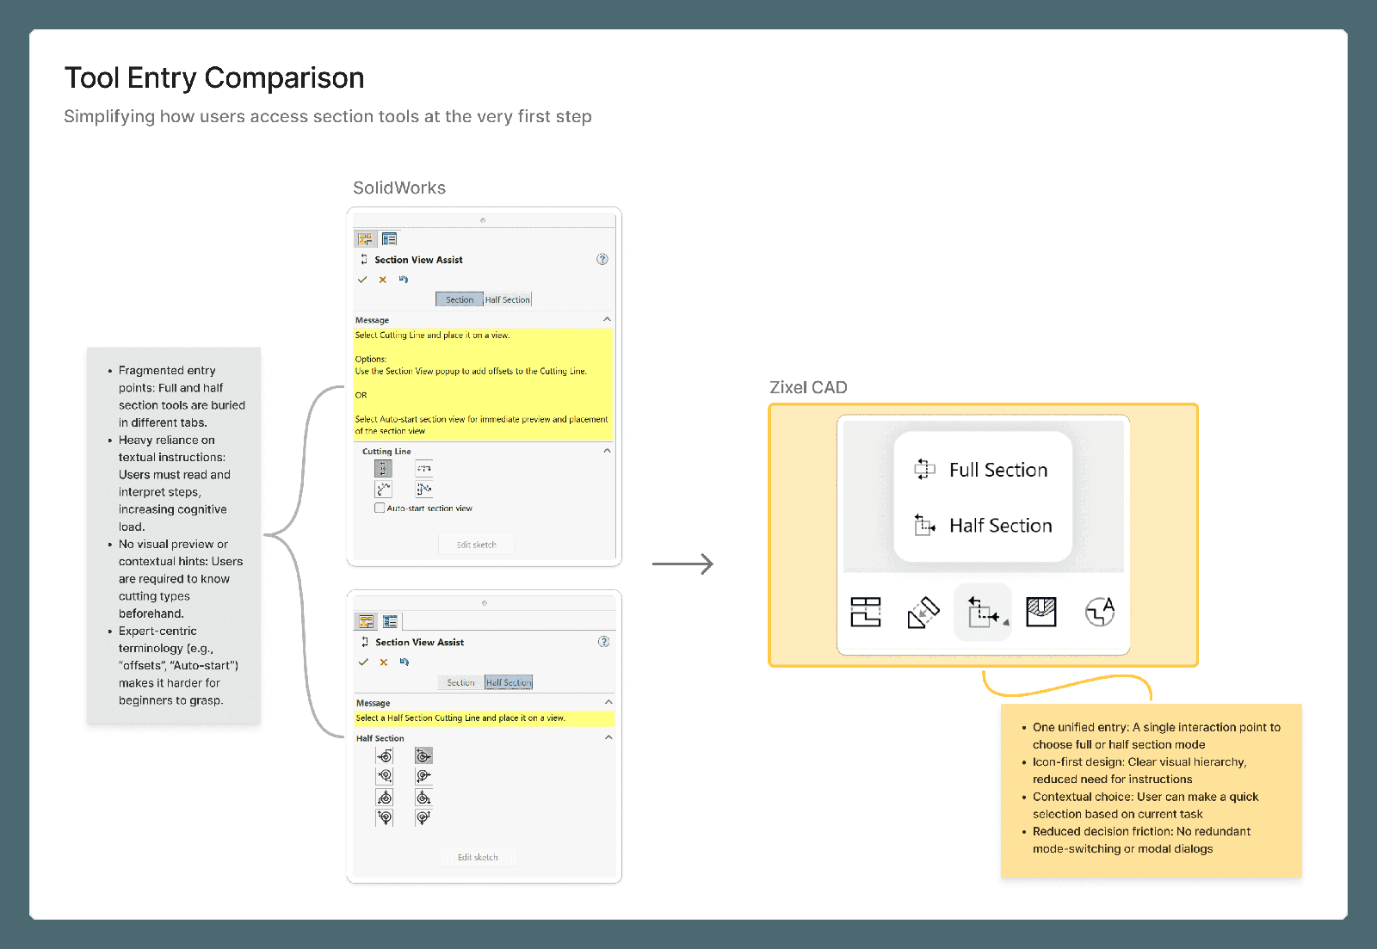
Task: Click the selected Half Section tab in the lower panel
Action: tap(509, 682)
